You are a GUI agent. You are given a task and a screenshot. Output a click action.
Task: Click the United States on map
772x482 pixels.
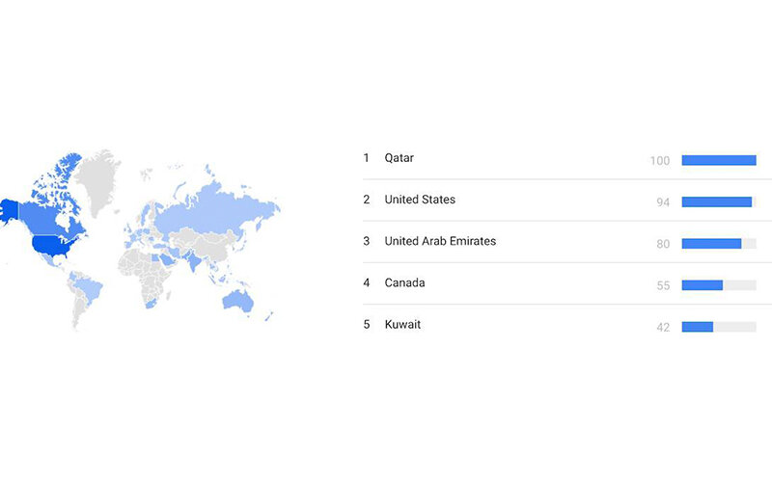[x=52, y=245]
